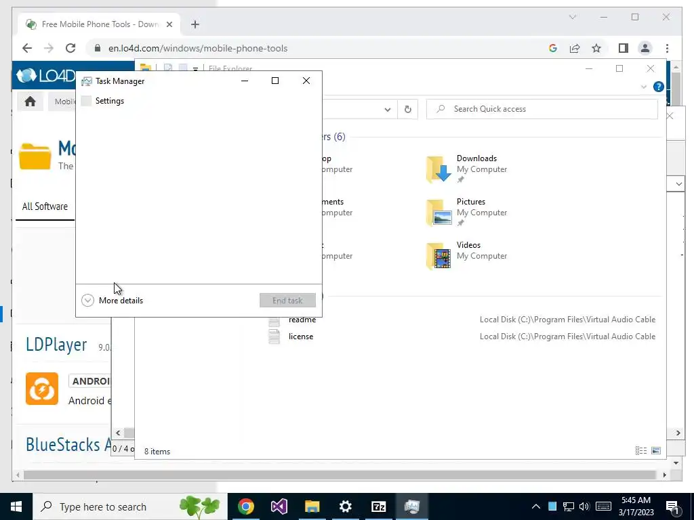Share this page from Chrome toolbar
The height and width of the screenshot is (520, 694).
pos(575,48)
